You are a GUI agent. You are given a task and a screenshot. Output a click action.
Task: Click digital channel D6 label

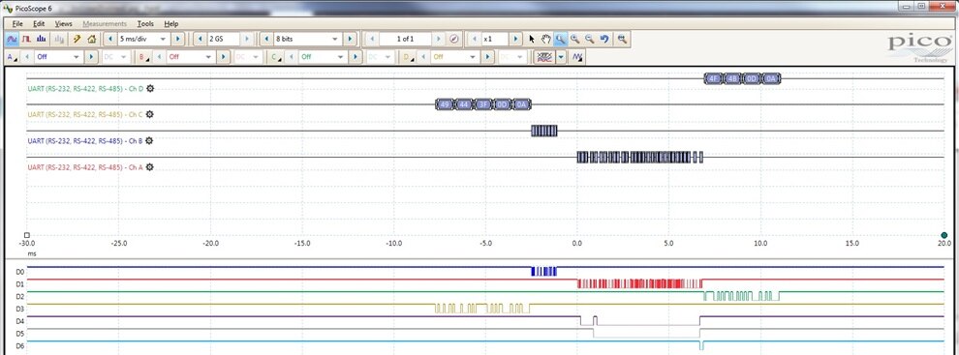click(19, 346)
